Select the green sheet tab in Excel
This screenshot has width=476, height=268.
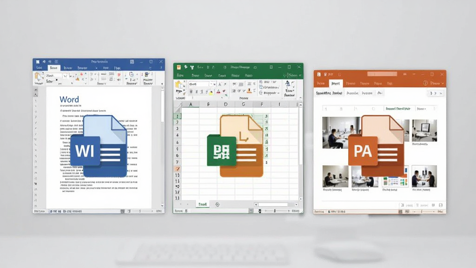pos(203,205)
